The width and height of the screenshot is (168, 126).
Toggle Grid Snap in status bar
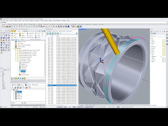click(59, 107)
